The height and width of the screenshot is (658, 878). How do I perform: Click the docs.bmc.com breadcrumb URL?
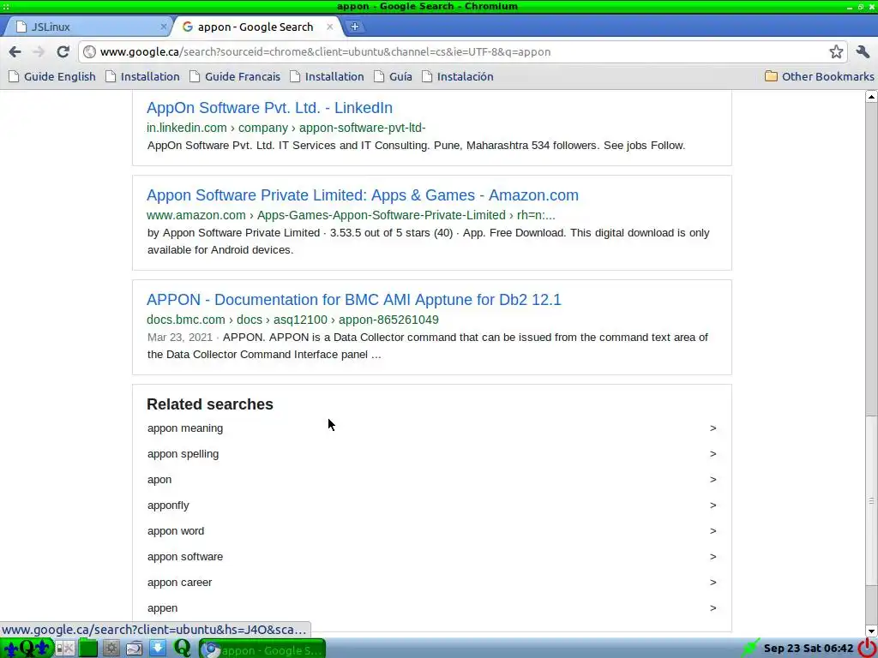coord(292,320)
